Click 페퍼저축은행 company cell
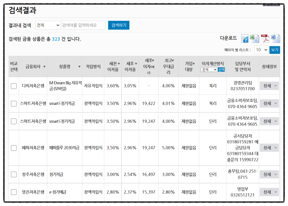This screenshot has height=206, width=288. tap(33, 148)
